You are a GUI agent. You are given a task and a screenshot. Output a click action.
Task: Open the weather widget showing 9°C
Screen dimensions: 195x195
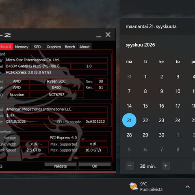(x=146, y=186)
